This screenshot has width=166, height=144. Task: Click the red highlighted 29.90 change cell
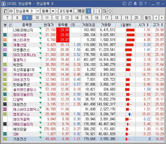(x=63, y=30)
